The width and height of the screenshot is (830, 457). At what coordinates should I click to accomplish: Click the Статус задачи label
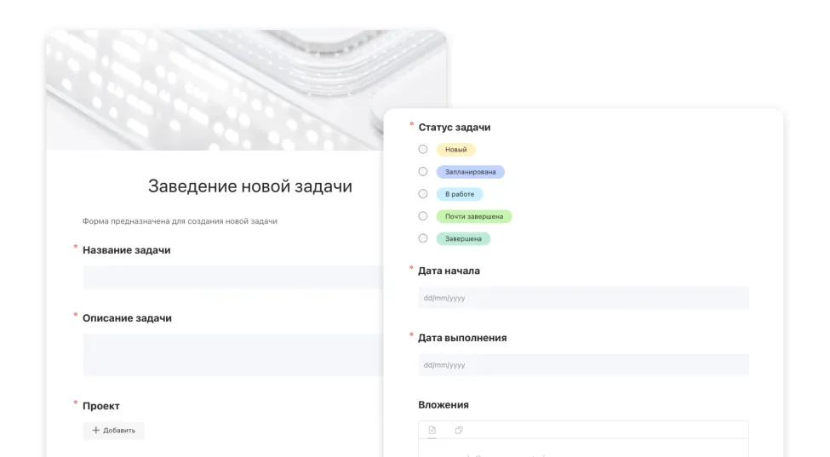click(455, 128)
